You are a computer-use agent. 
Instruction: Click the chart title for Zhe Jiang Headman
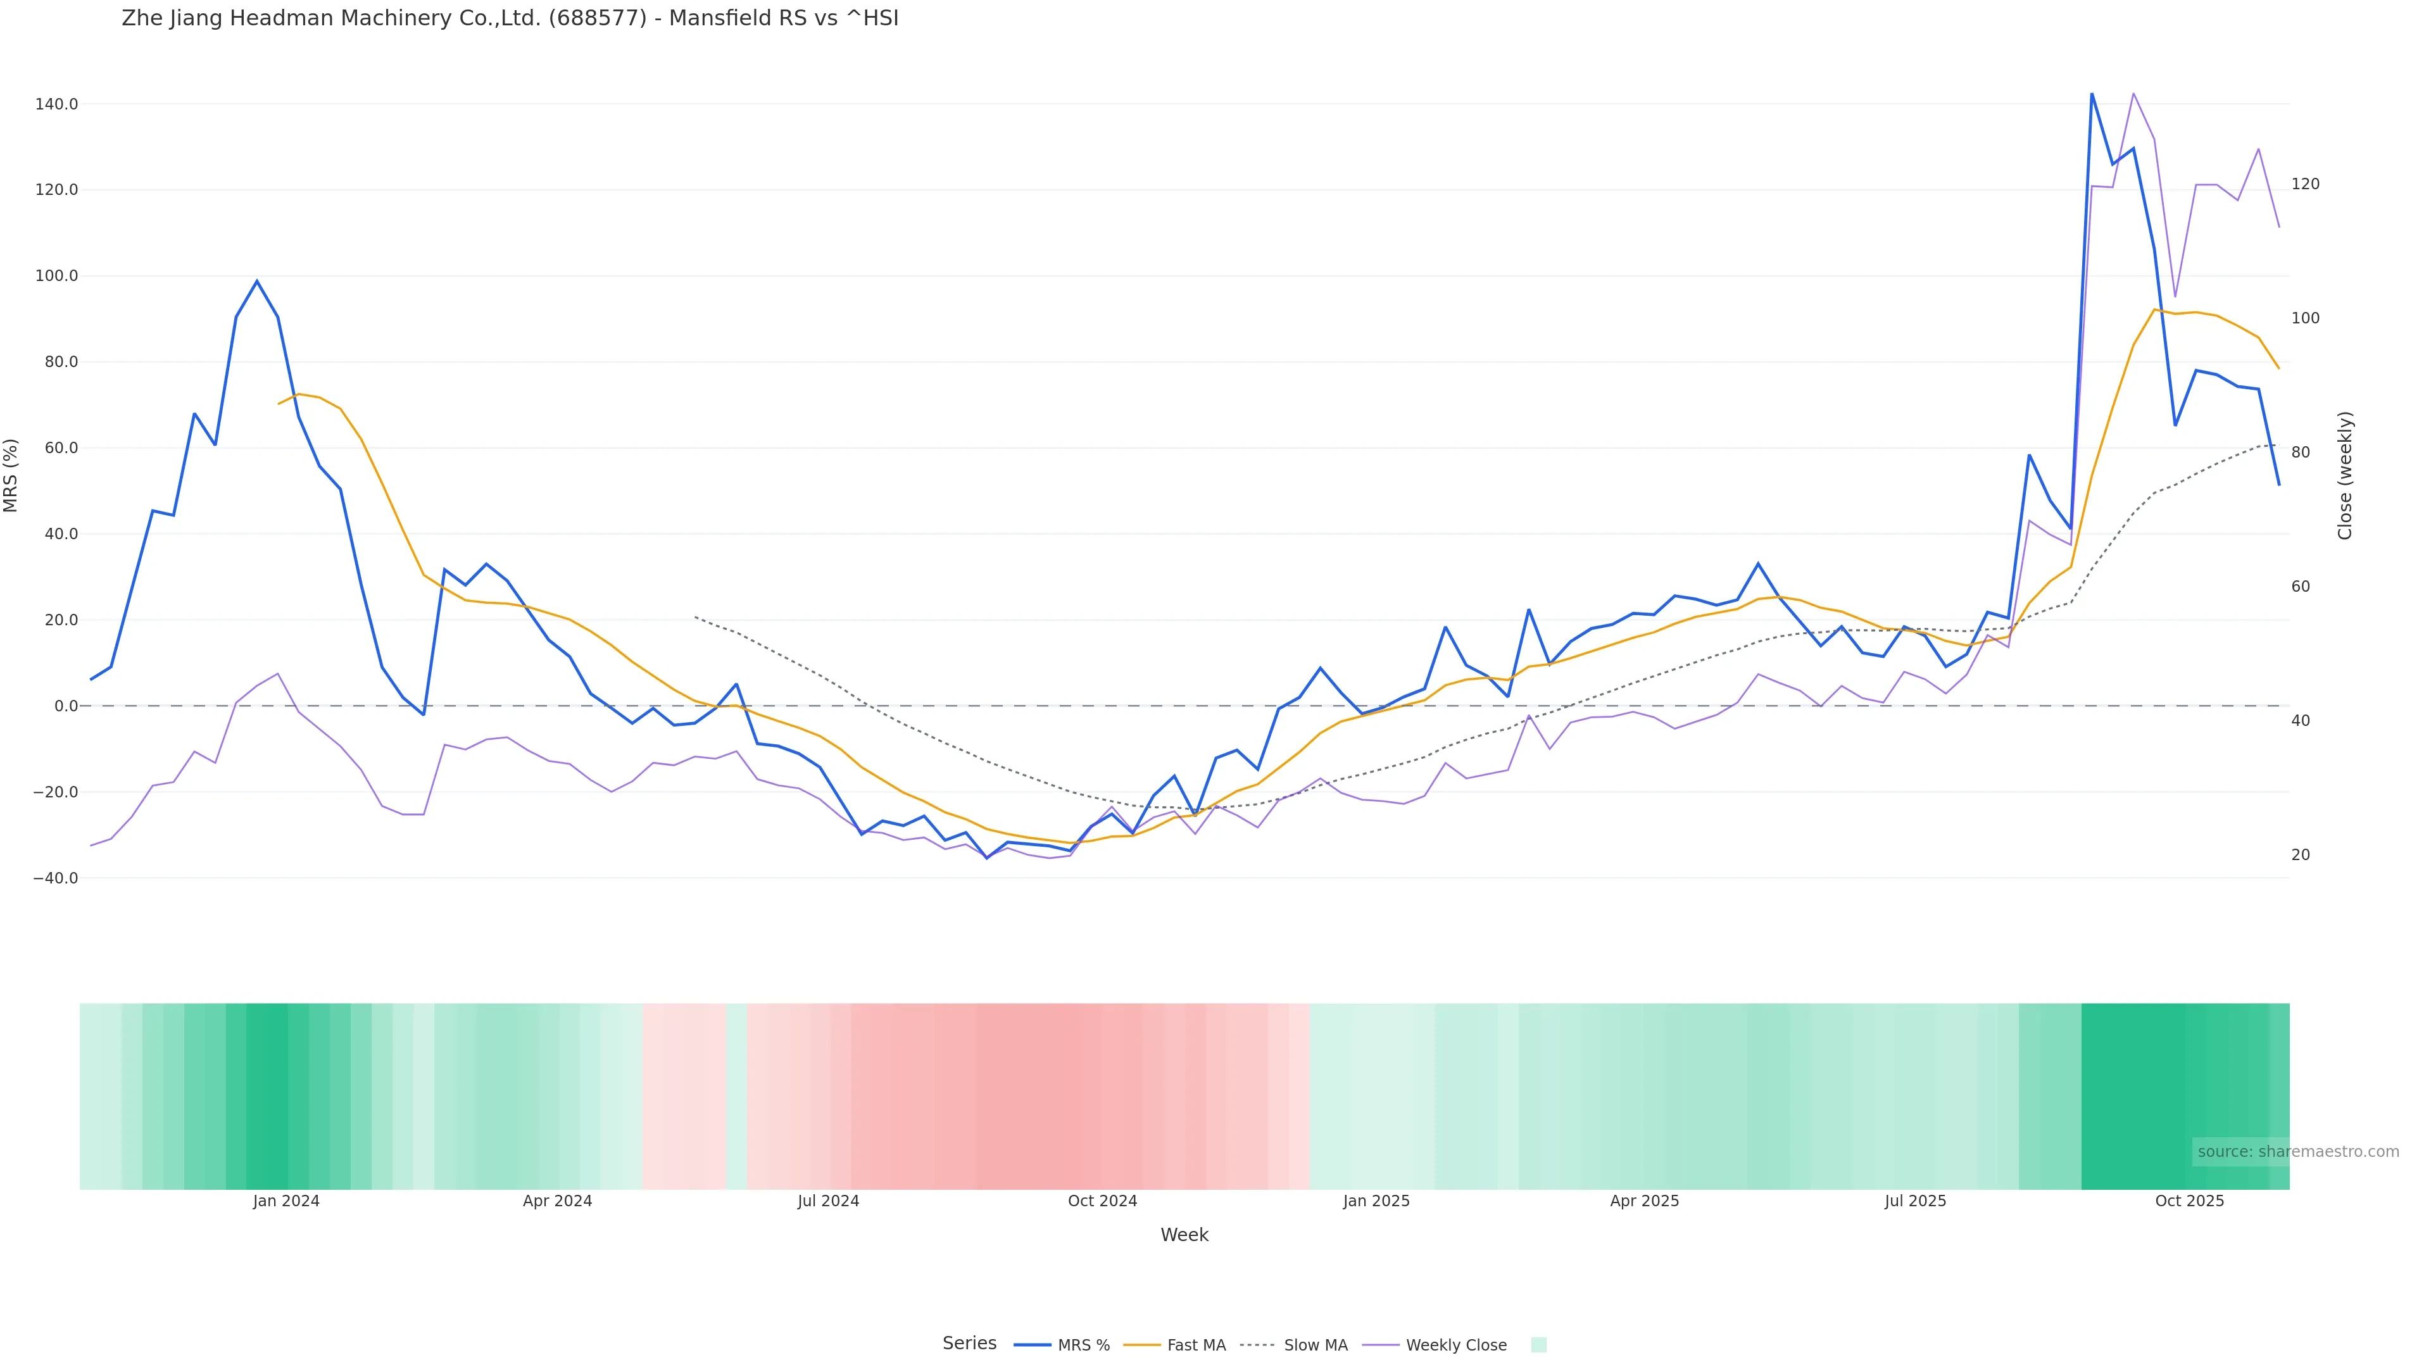coord(510,18)
